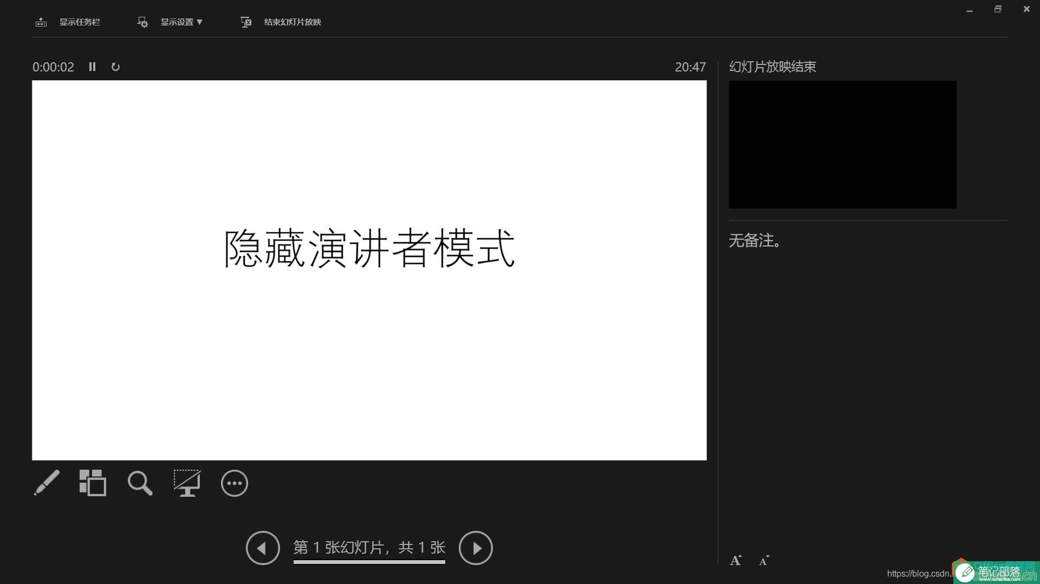Click 结束幻灯片放映 to end the show

[x=292, y=22]
